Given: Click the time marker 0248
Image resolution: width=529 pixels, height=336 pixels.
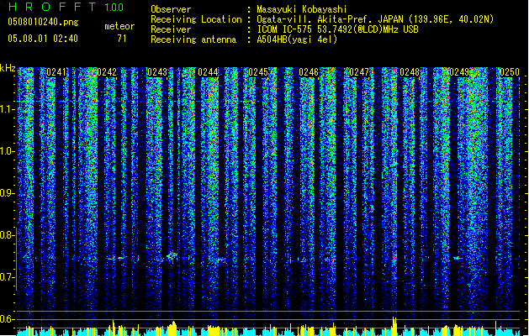Looking at the screenshot, I should (410, 72).
